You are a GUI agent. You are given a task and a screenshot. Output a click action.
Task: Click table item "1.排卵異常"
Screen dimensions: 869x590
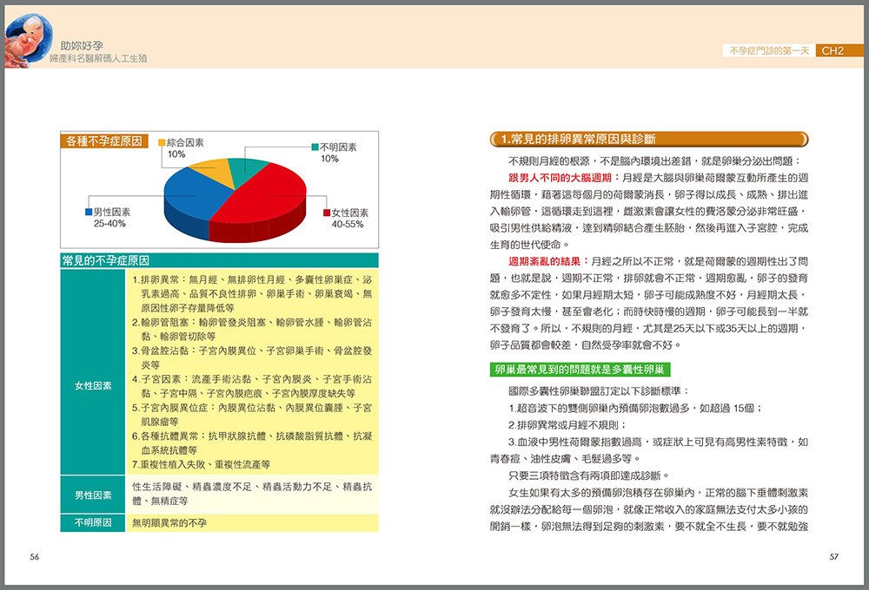click(x=252, y=294)
